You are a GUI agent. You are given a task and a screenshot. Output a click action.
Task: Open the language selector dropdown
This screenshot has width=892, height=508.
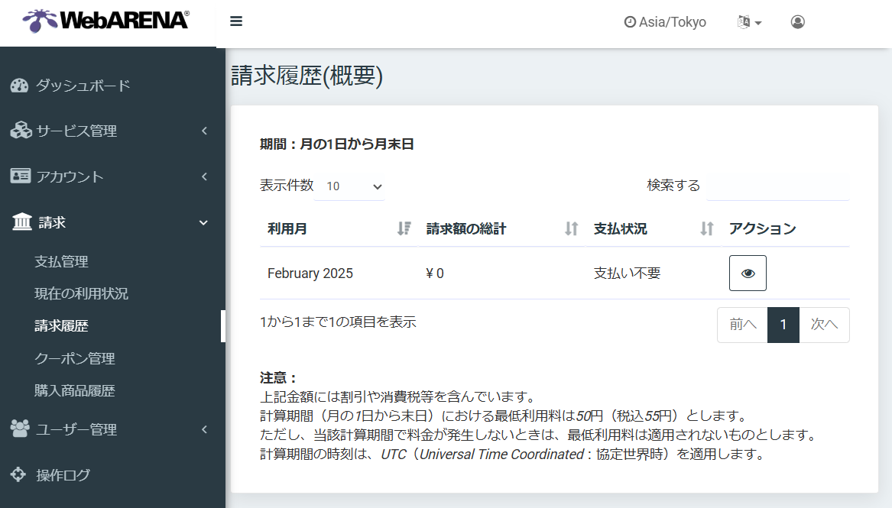[749, 22]
